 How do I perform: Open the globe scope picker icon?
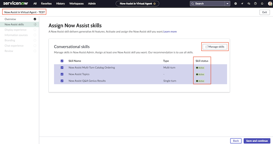pos(236,4)
